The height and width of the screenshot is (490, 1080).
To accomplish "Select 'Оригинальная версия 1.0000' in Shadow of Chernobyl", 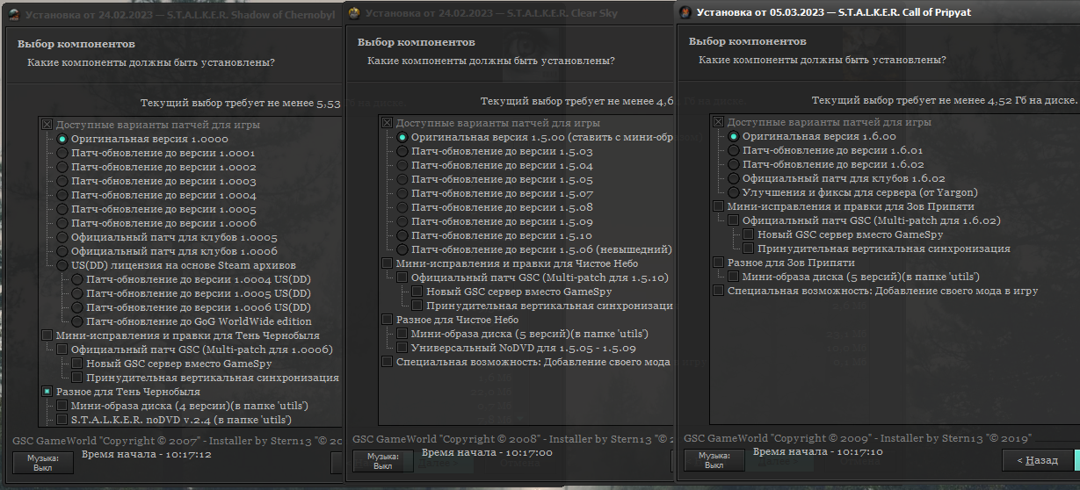I will tap(62, 139).
